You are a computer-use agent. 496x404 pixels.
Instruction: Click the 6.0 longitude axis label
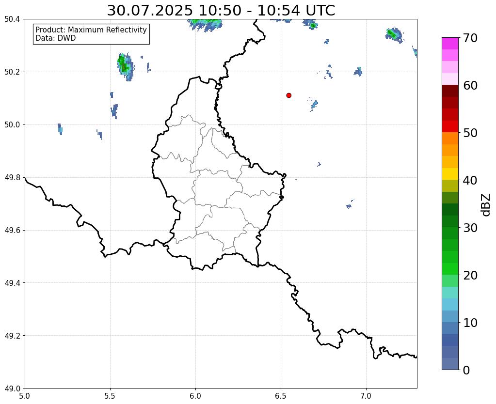pyautogui.click(x=195, y=396)
